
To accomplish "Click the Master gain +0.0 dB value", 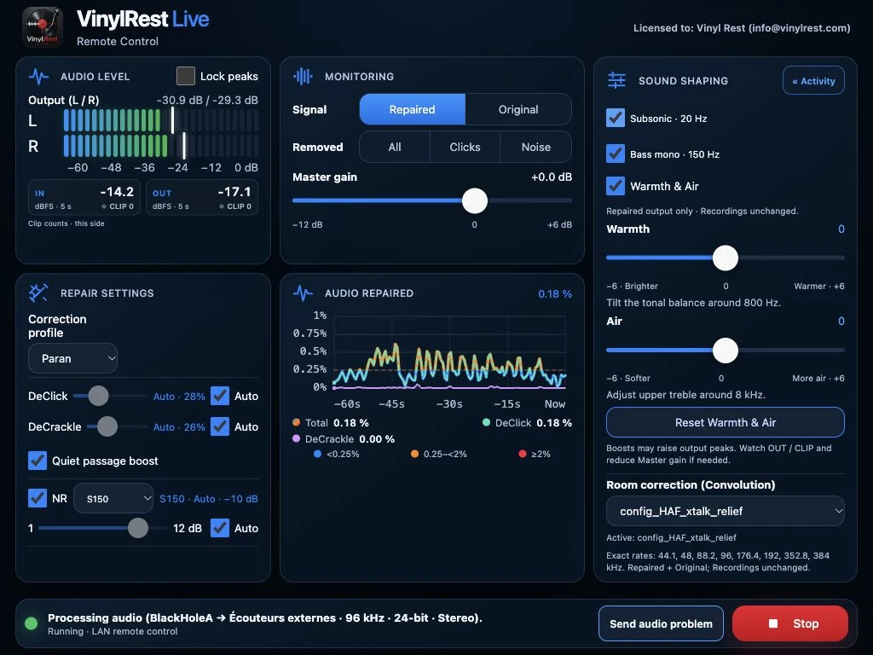I will [x=552, y=177].
